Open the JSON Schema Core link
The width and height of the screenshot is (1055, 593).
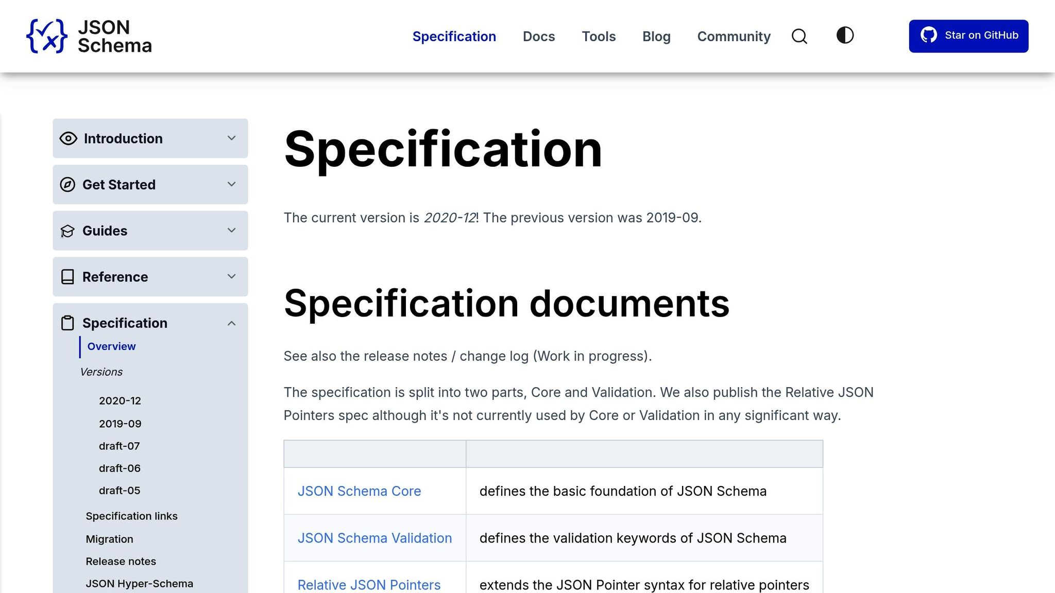click(359, 491)
